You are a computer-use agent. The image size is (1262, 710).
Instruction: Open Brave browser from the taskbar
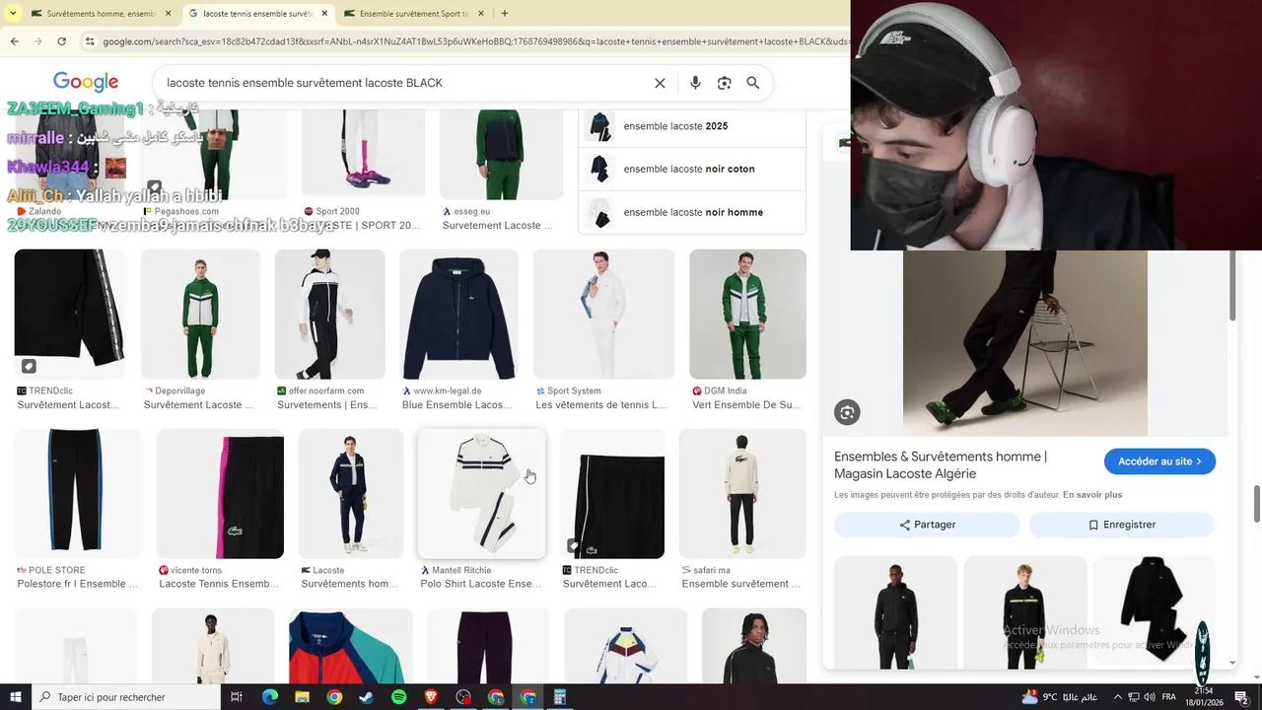(431, 697)
